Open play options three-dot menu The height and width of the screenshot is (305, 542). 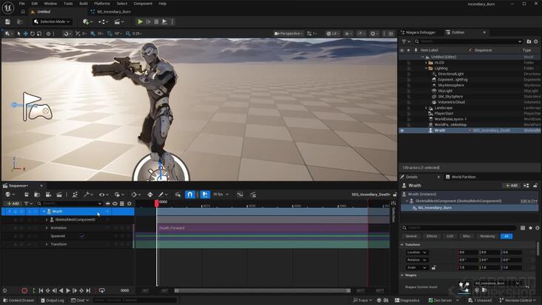pos(172,21)
